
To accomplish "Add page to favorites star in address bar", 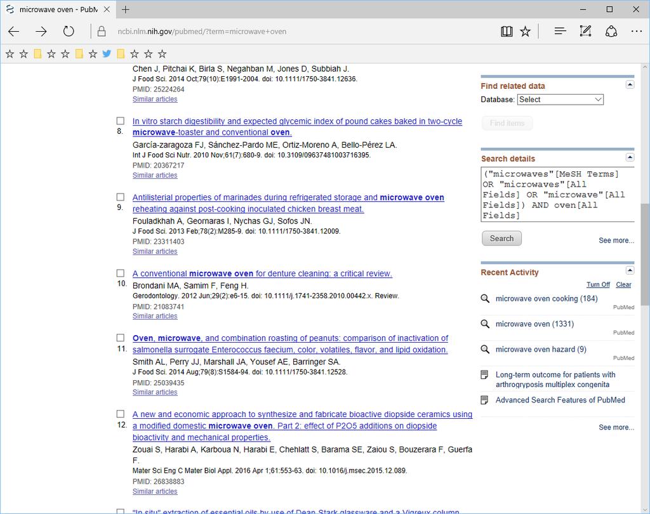I will [x=525, y=32].
